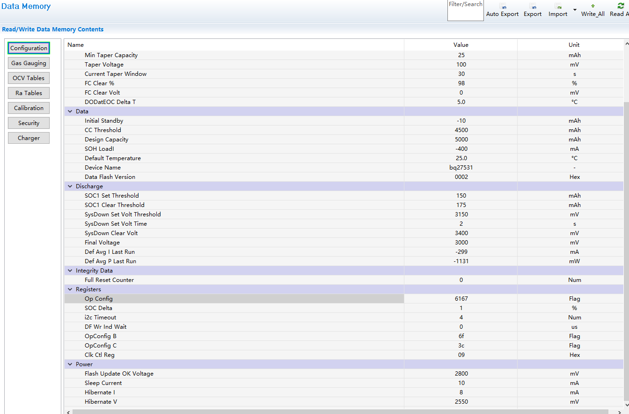Open the Configuration section
The width and height of the screenshot is (629, 414).
[x=29, y=48]
